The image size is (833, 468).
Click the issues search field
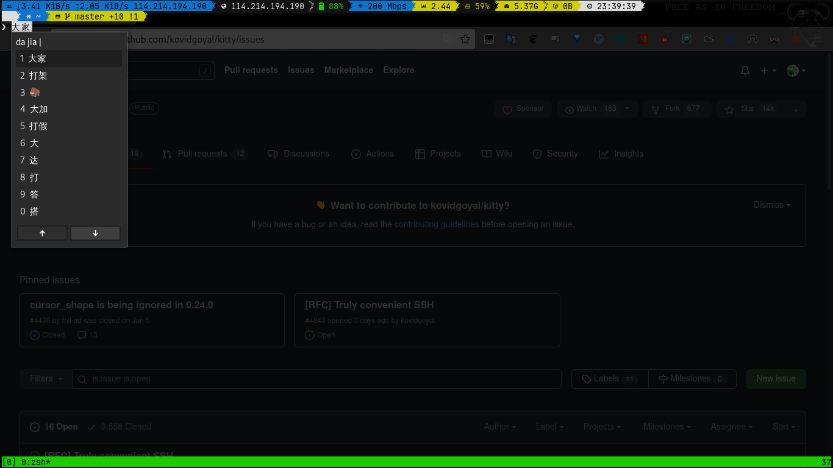click(317, 378)
